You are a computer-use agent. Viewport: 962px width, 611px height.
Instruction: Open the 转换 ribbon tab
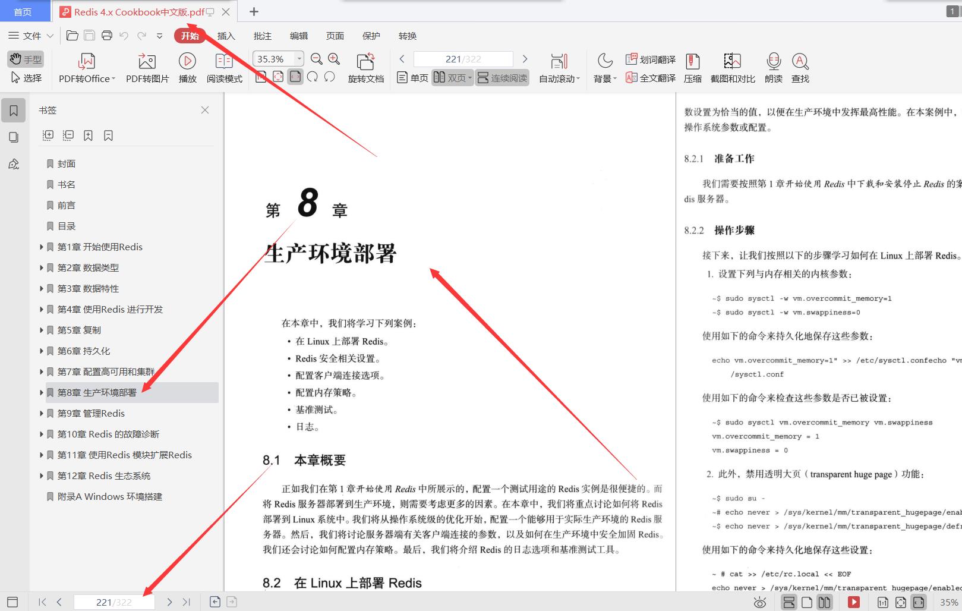coord(407,36)
